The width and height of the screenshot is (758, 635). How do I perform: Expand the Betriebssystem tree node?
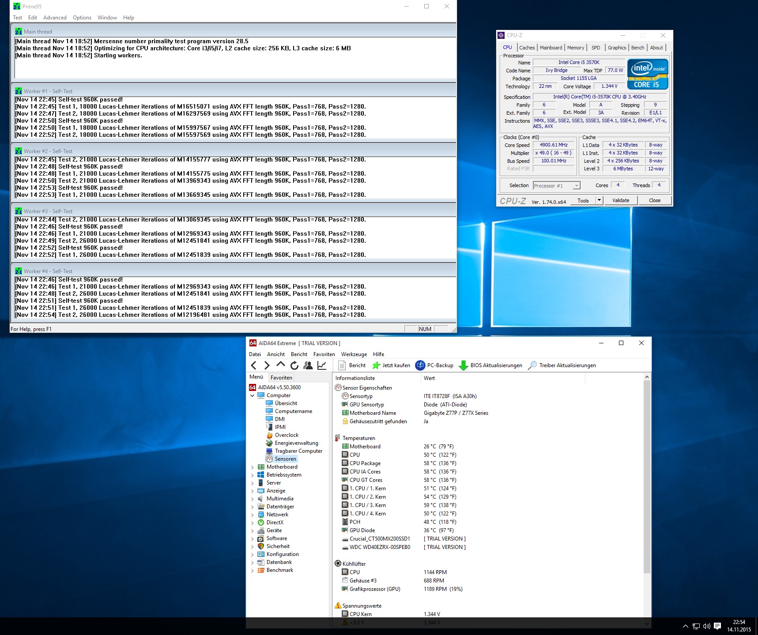pos(253,475)
